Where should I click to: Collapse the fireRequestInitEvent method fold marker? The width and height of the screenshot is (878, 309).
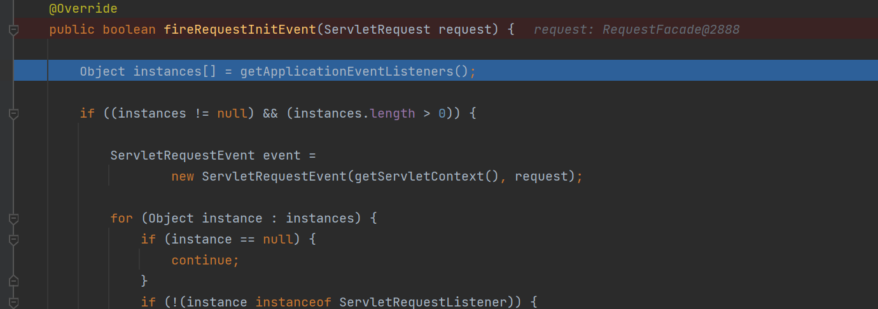tap(14, 30)
